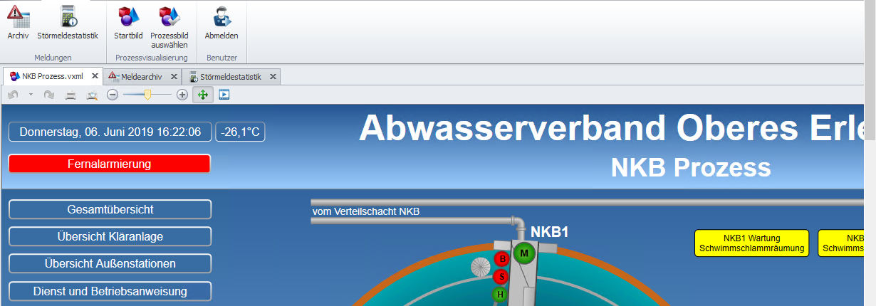Image resolution: width=876 pixels, height=306 pixels.
Task: Close the Meldearchiv tab
Action: (x=174, y=76)
